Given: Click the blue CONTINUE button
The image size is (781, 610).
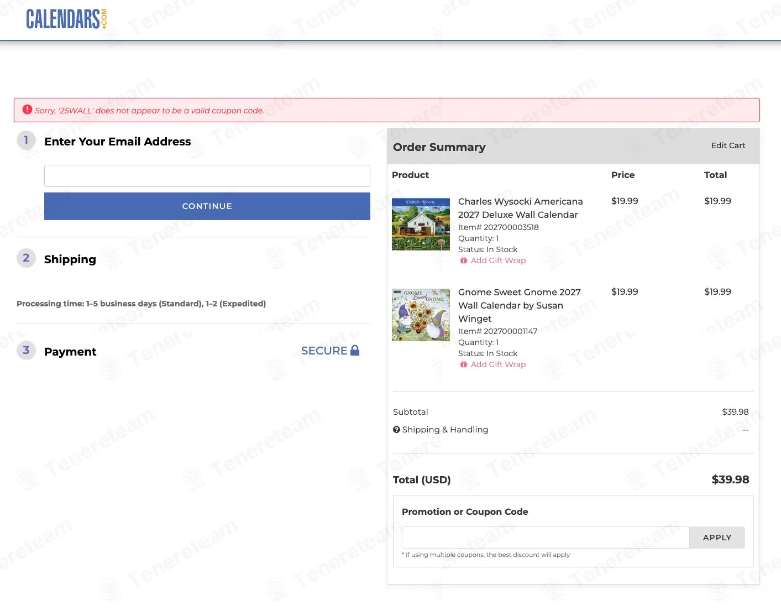Looking at the screenshot, I should pos(207,206).
